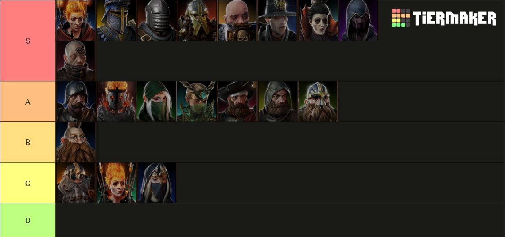Click the mustached soldier in kettle helmet
This screenshot has height=237, width=505.
coord(76,102)
